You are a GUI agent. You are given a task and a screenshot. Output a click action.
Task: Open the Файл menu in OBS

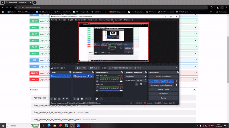54,20
